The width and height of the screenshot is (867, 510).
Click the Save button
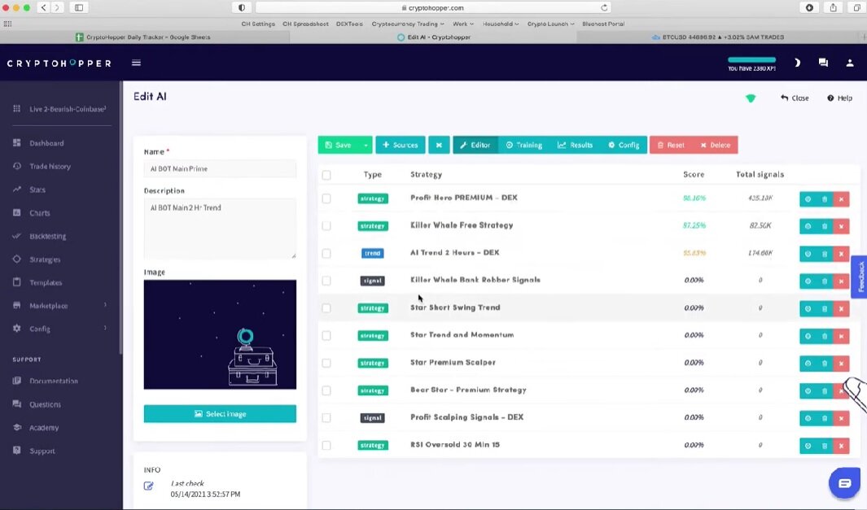(x=339, y=145)
